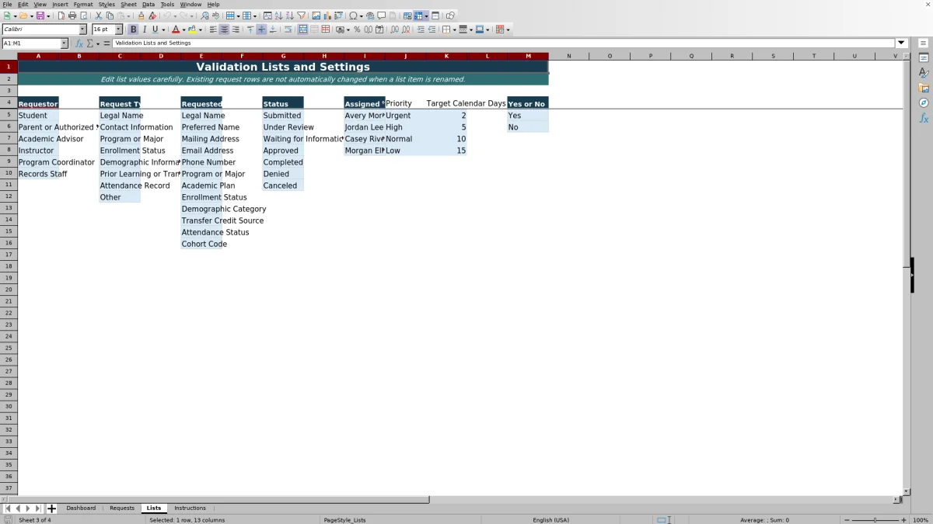Toggle Align Left
Screen dimensions: 933x524
tap(213, 29)
